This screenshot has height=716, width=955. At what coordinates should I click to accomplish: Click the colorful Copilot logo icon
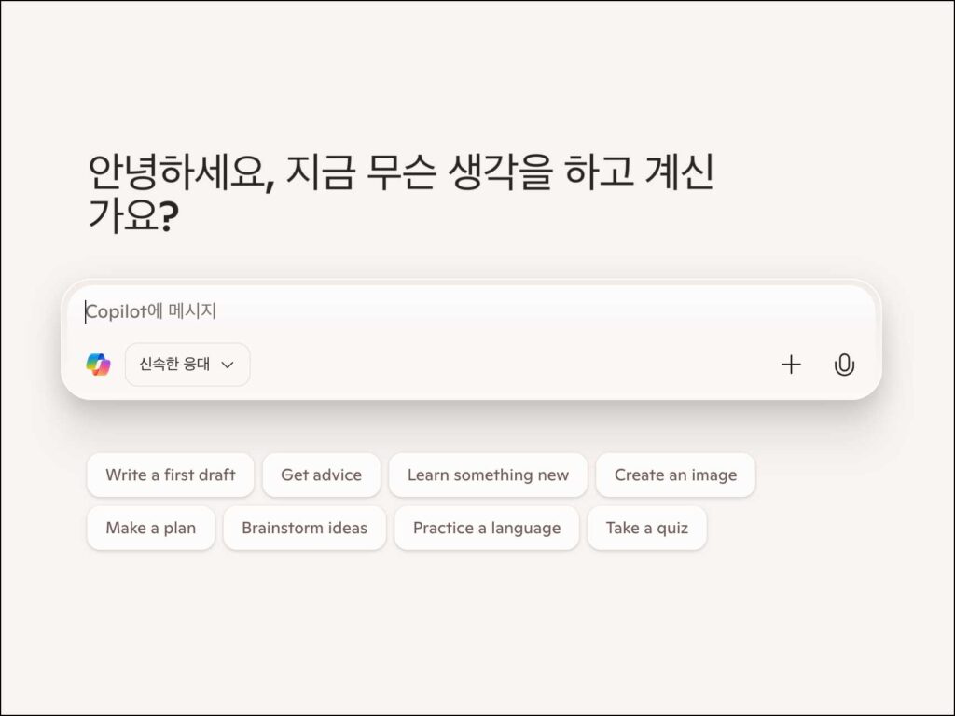(98, 365)
